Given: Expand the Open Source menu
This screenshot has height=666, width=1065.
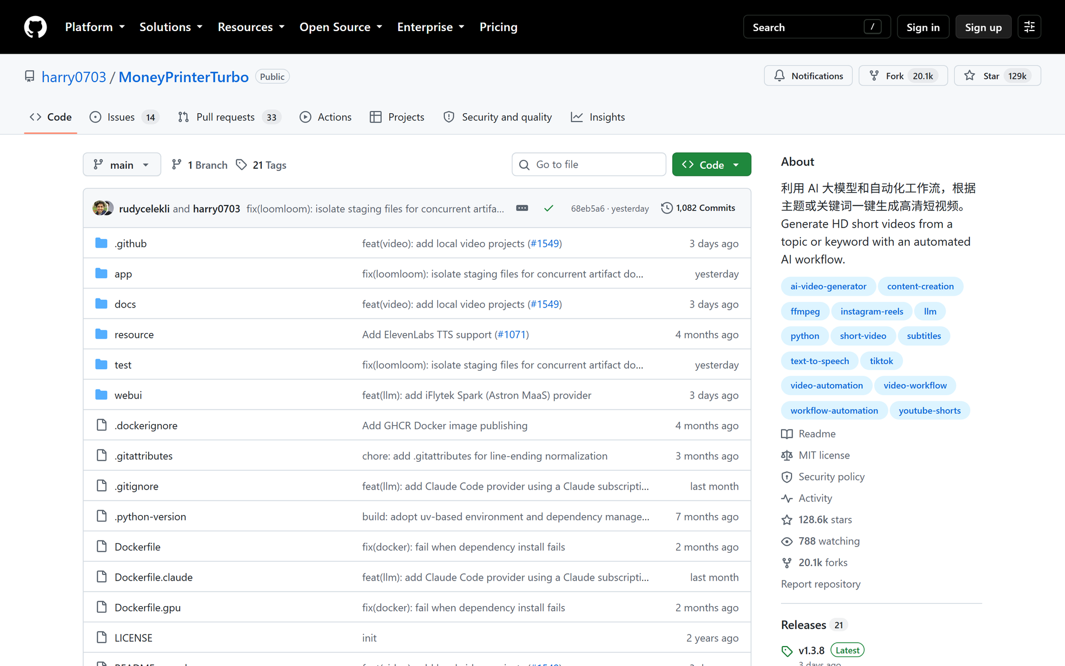Looking at the screenshot, I should (341, 27).
